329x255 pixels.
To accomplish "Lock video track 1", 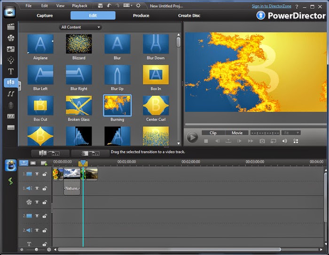I will (45, 174).
